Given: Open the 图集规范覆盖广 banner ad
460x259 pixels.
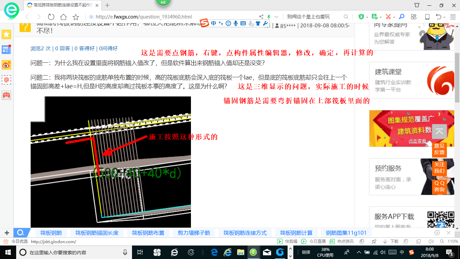Looking at the screenshot, I should coord(412,128).
